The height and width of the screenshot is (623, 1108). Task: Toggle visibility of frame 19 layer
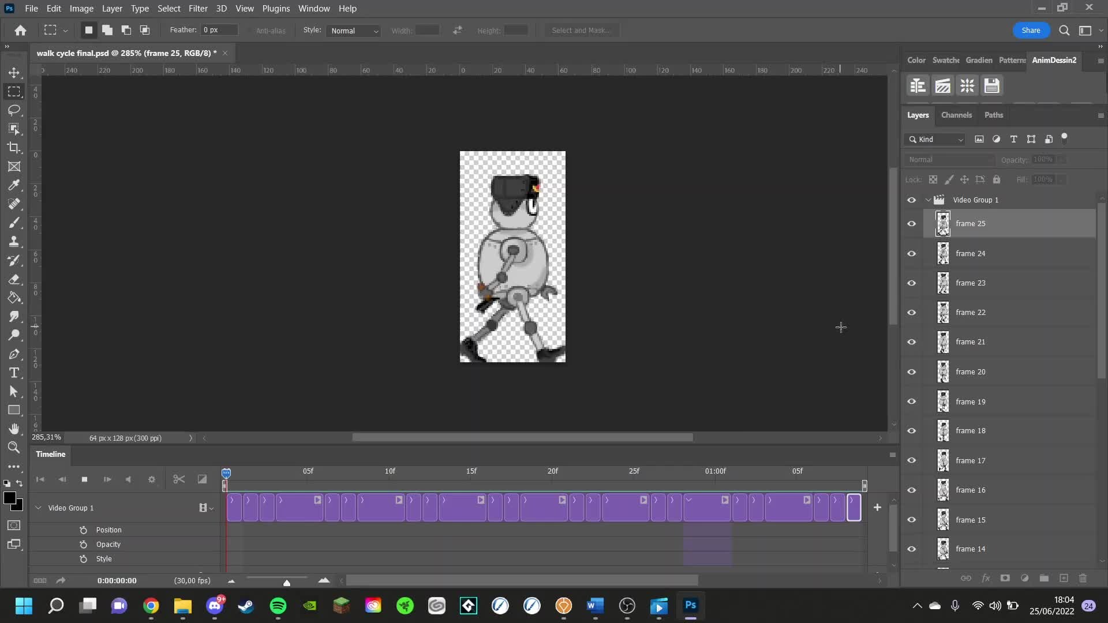click(912, 401)
